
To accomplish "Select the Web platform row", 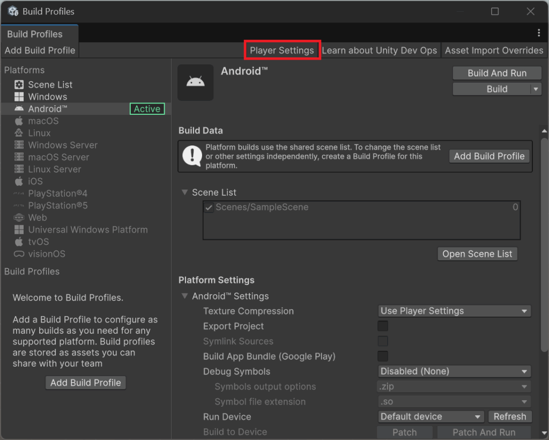I will coord(86,217).
